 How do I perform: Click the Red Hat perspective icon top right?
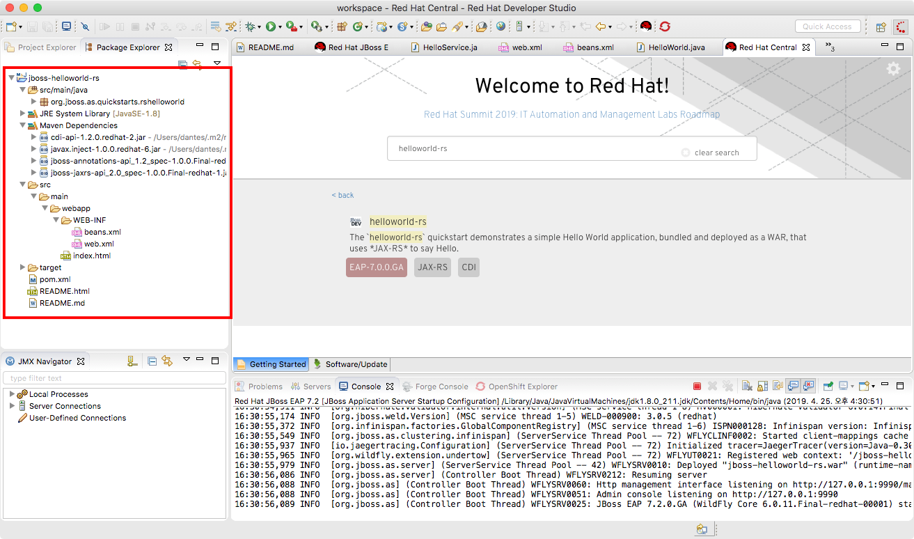click(x=901, y=27)
